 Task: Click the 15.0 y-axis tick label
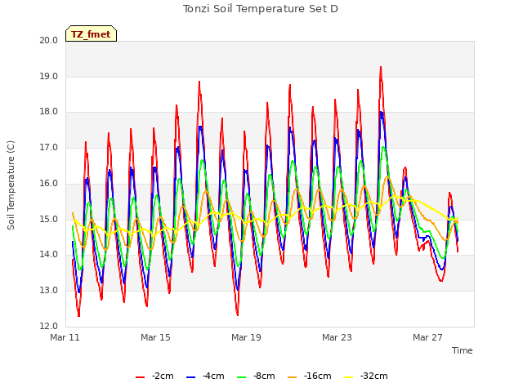[49, 220]
